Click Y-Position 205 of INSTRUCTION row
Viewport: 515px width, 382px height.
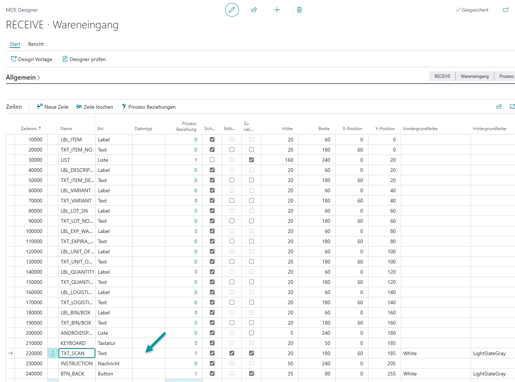click(391, 363)
